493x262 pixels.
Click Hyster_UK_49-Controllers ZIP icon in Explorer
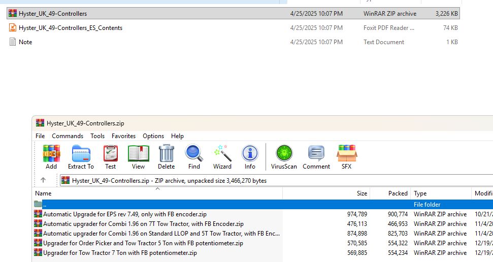13,13
